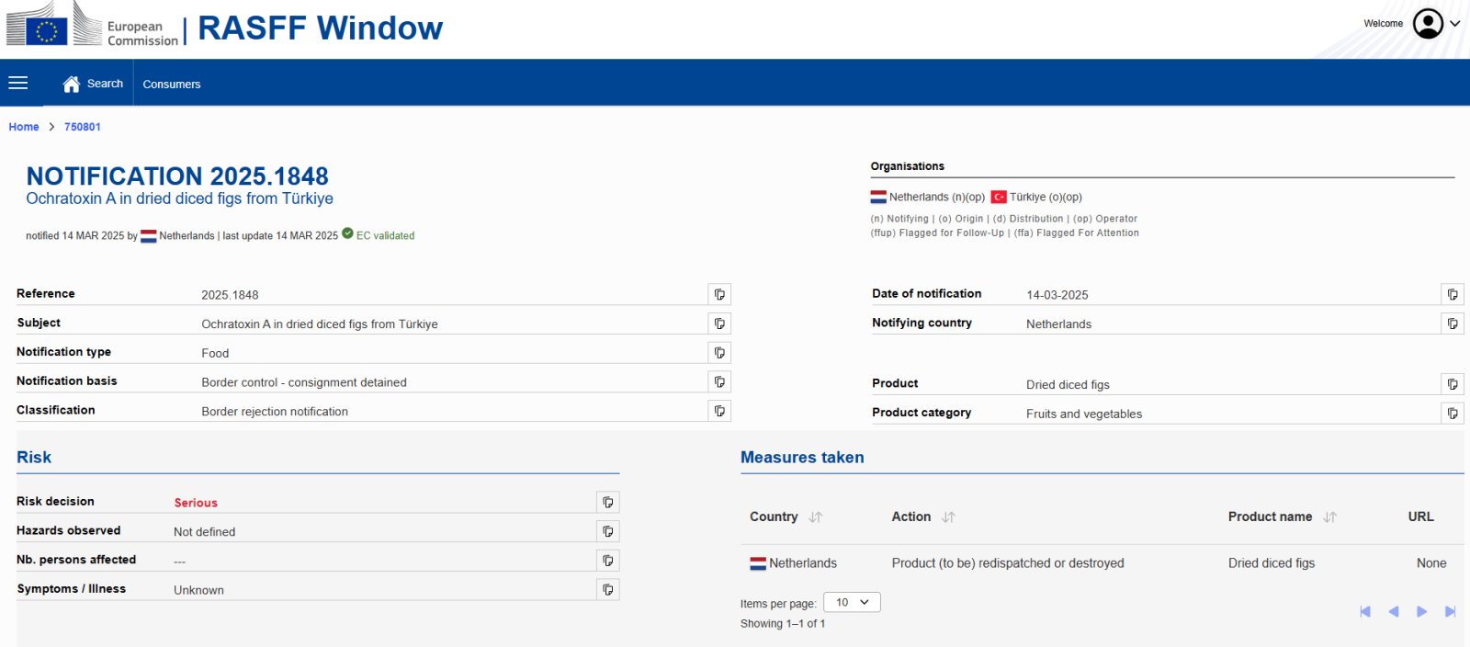Expand the user account dropdown arrow

tap(1455, 24)
